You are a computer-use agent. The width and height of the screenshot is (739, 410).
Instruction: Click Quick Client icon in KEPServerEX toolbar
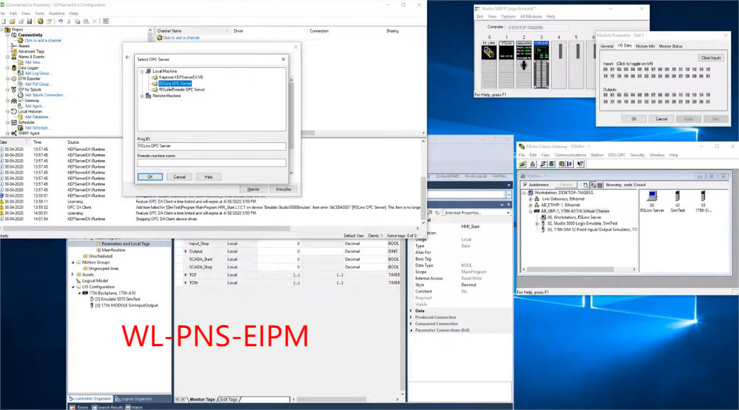(x=106, y=21)
